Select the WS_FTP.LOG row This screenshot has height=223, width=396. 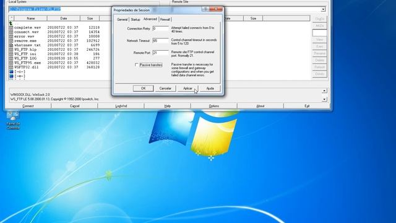click(x=54, y=58)
